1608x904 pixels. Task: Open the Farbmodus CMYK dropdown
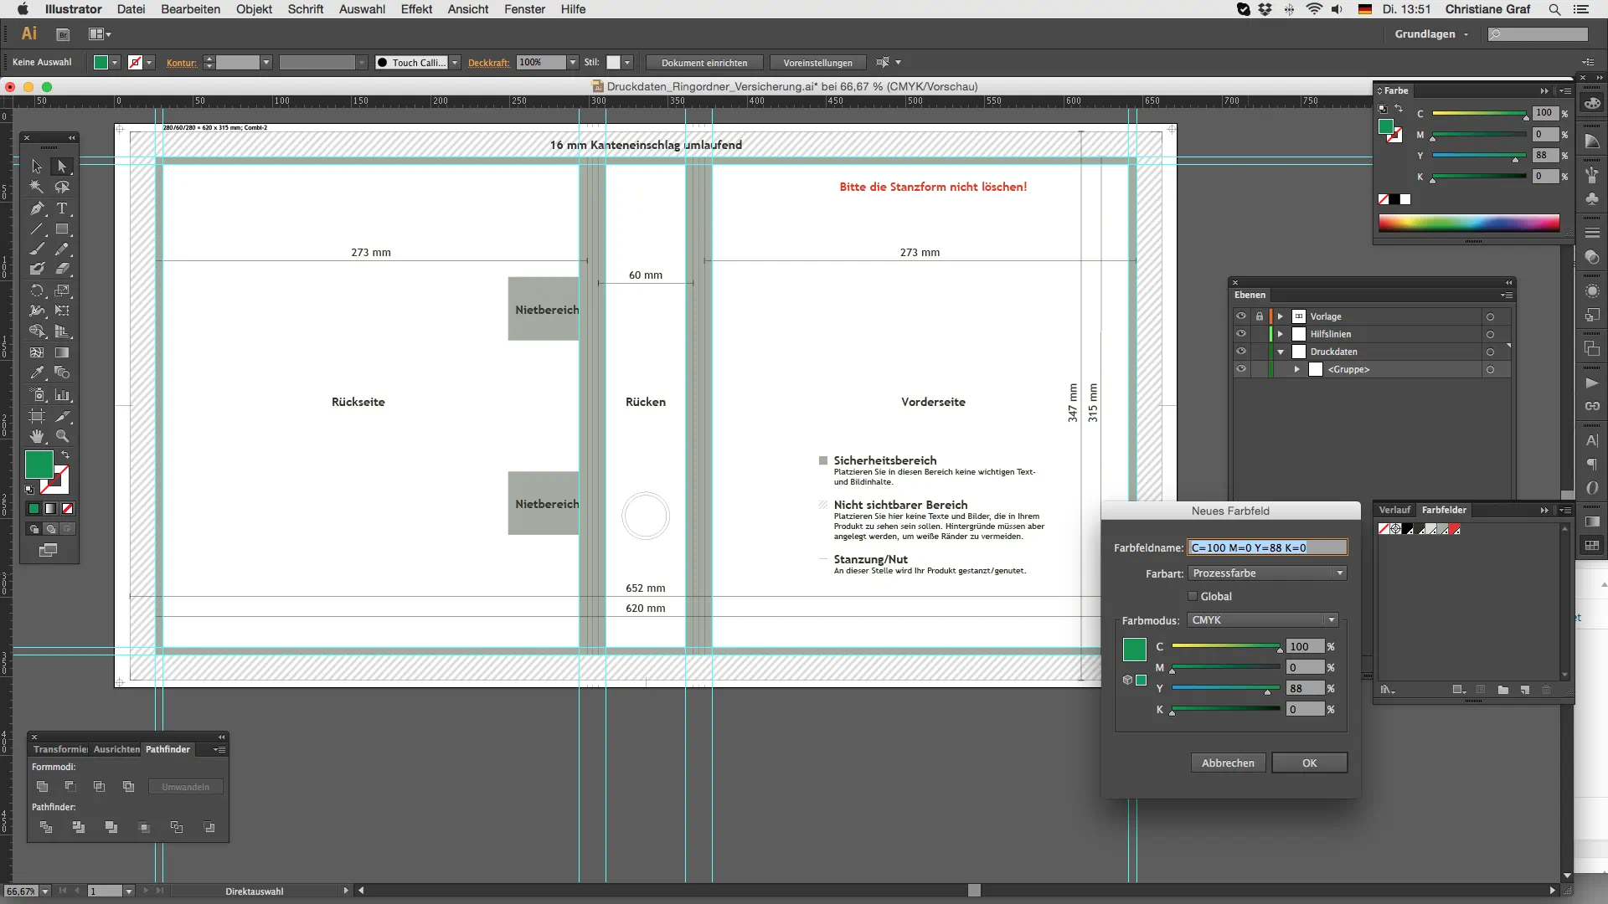1263,620
